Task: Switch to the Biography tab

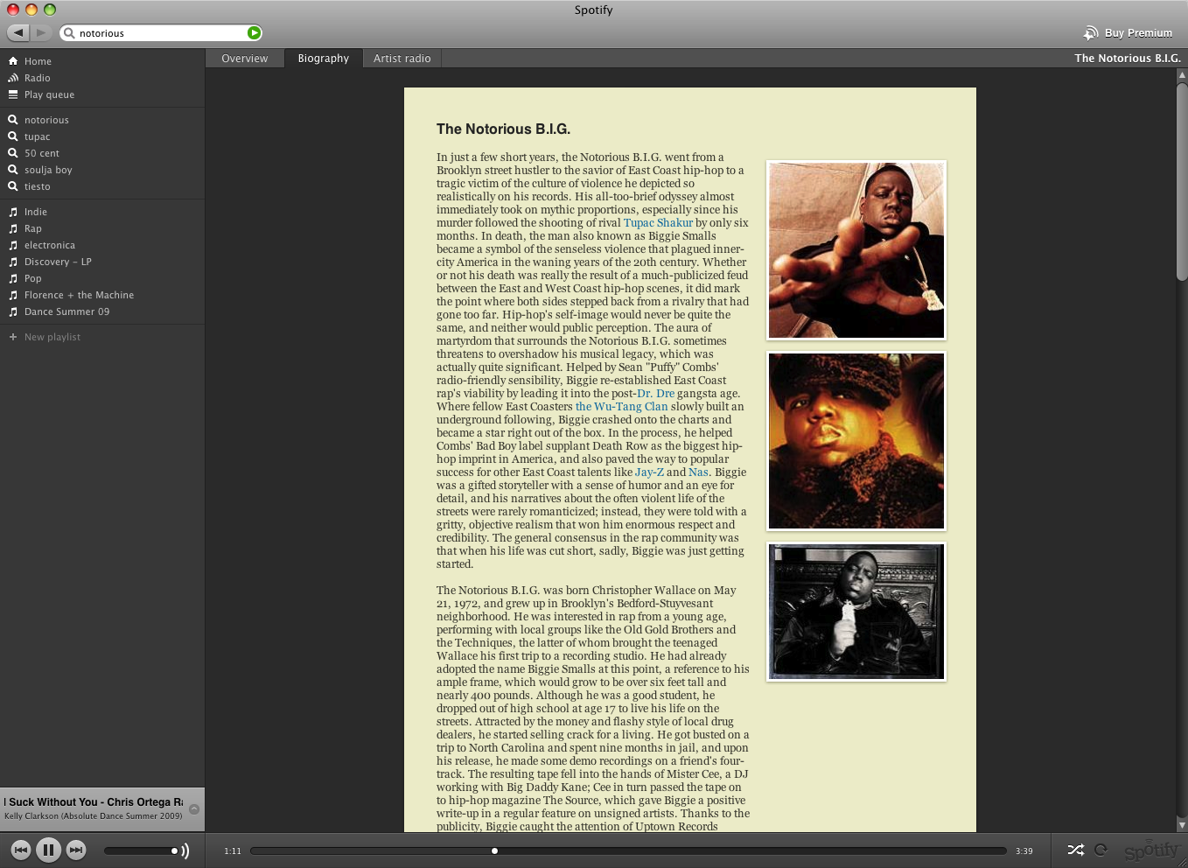Action: (x=324, y=59)
